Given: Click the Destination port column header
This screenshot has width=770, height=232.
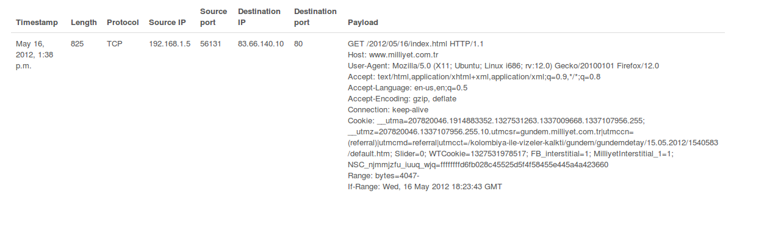Looking at the screenshot, I should click(x=315, y=17).
